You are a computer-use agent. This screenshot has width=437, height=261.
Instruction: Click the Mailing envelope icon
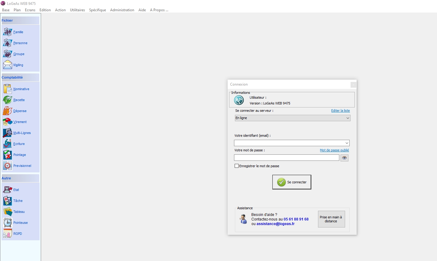click(8, 65)
